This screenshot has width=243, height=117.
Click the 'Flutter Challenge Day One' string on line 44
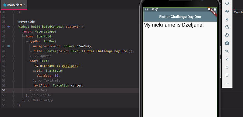[104, 51]
